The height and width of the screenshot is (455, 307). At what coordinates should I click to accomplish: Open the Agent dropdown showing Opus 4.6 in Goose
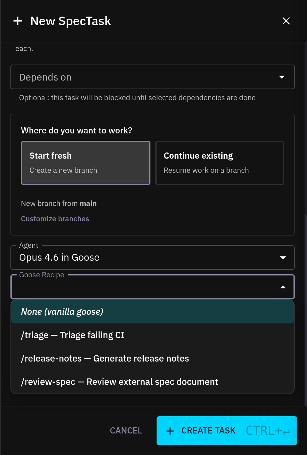153,258
